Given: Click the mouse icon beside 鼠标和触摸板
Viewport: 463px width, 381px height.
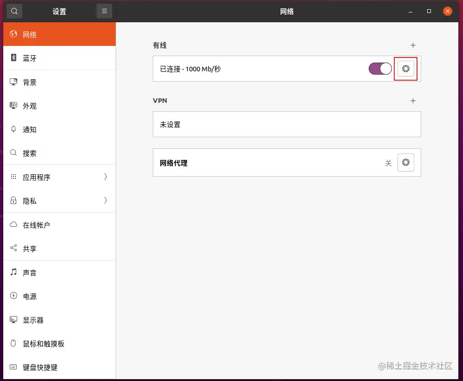Looking at the screenshot, I should 13,343.
